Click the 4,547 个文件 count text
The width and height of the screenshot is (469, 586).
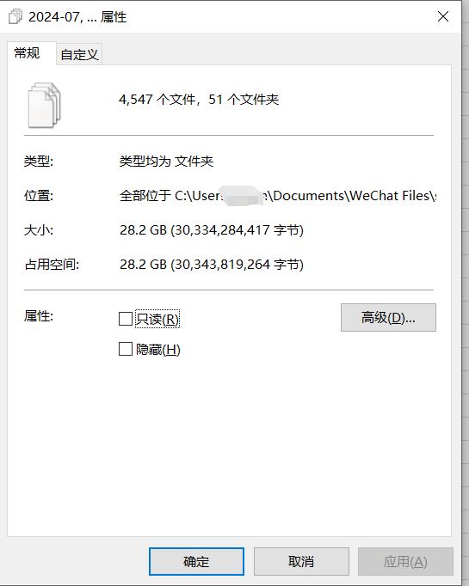157,100
